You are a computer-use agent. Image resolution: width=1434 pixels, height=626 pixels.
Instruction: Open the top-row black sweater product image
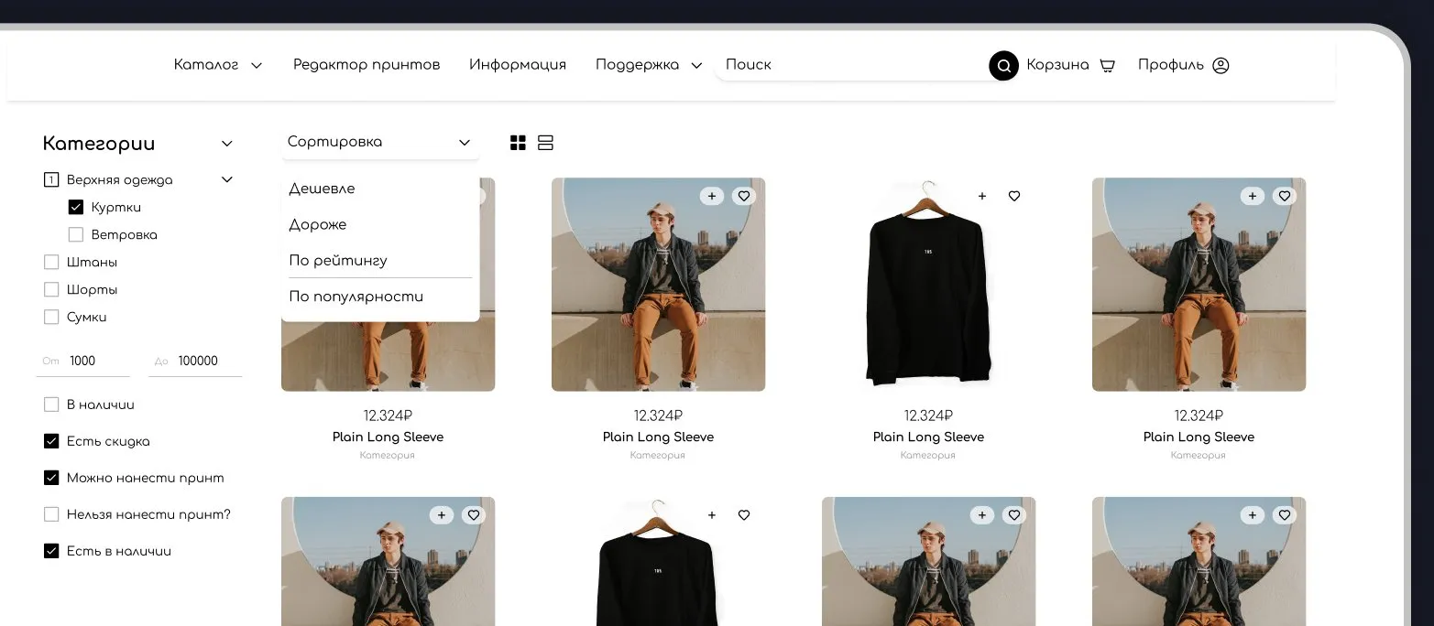point(928,285)
